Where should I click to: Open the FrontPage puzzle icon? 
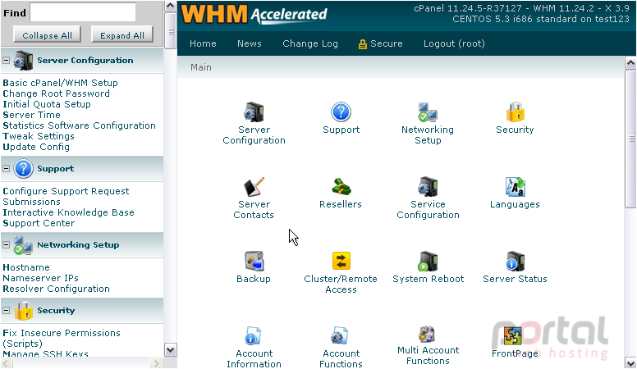tap(513, 336)
